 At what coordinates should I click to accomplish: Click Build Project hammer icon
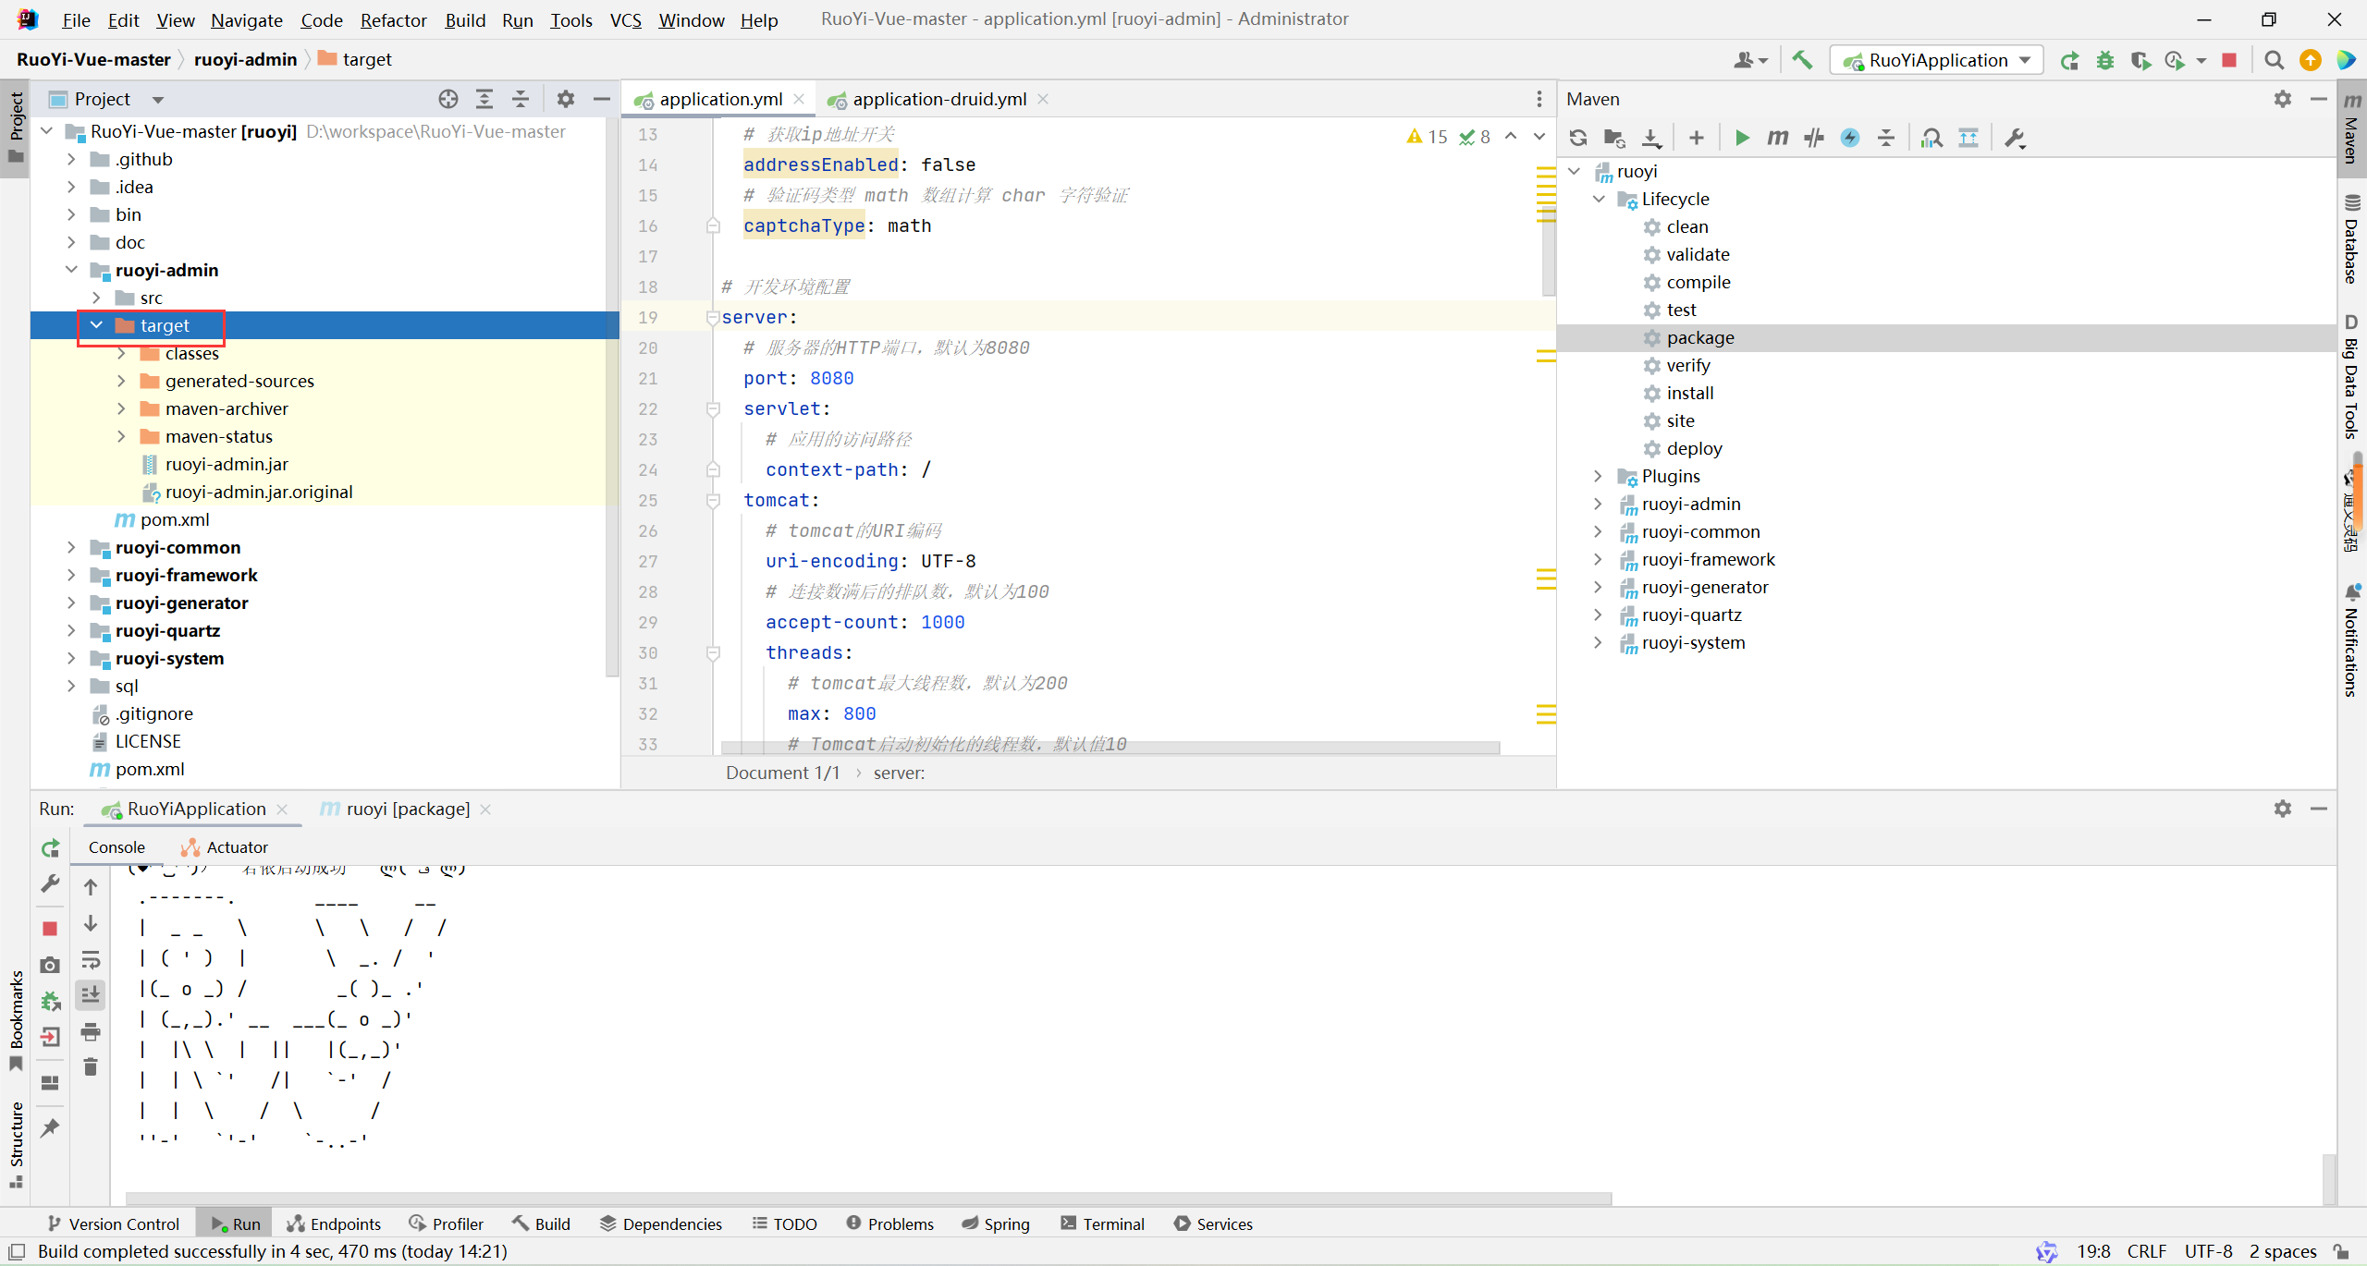1802,60
